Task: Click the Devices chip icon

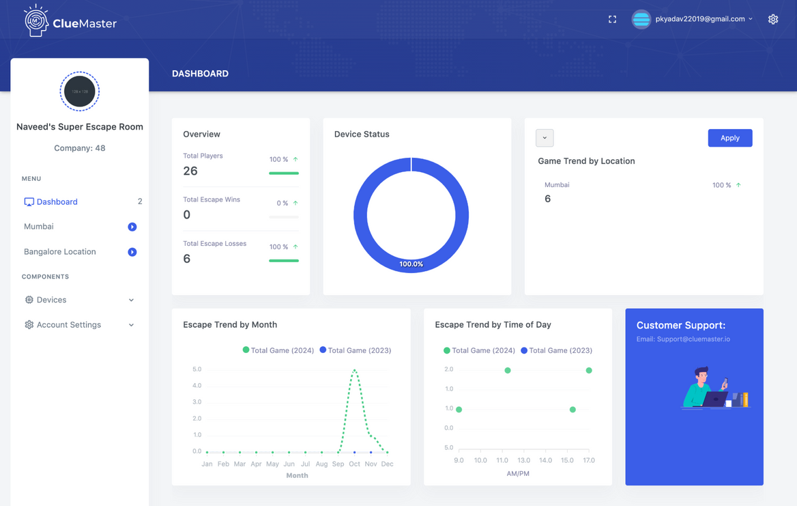Action: [29, 300]
